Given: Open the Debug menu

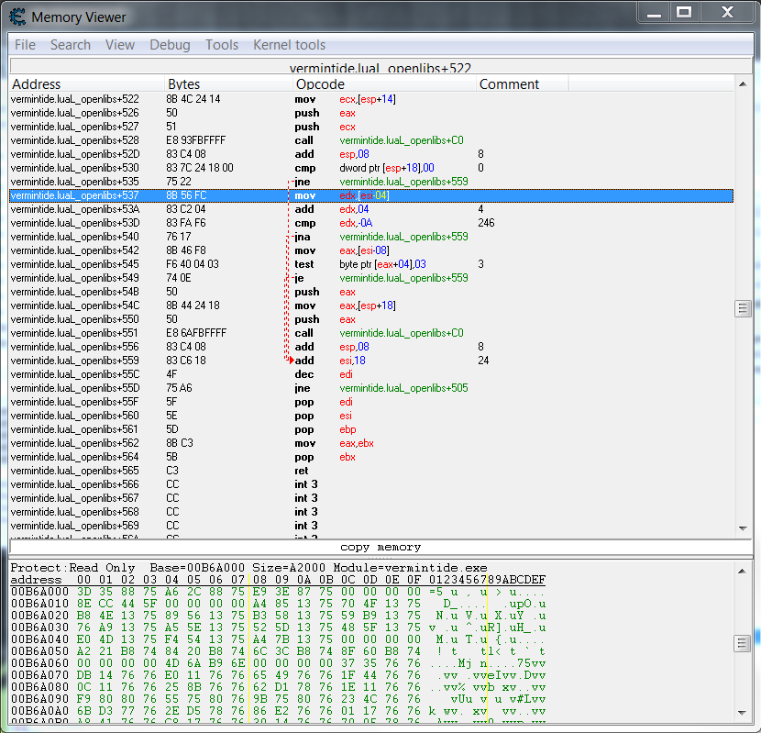Looking at the screenshot, I should [x=169, y=44].
